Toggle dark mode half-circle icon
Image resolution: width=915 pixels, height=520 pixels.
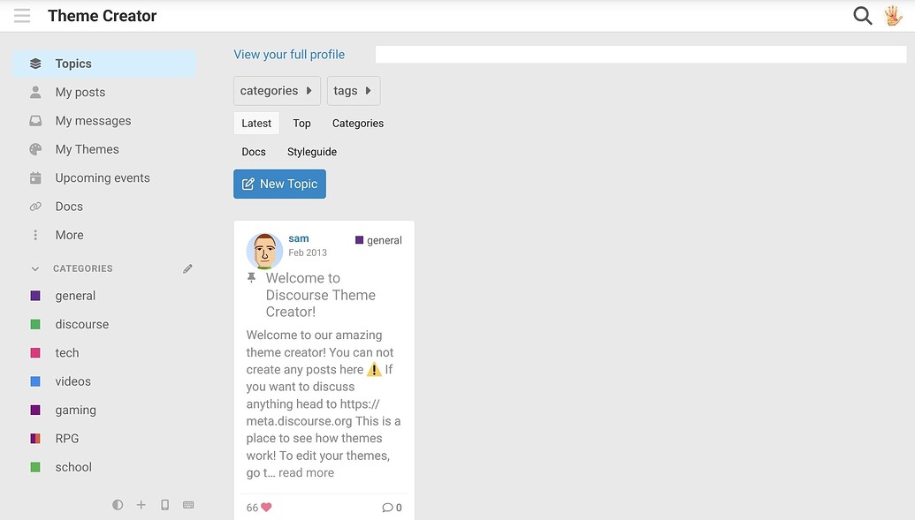click(118, 505)
